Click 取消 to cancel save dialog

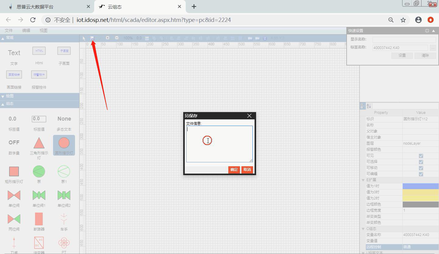247,170
